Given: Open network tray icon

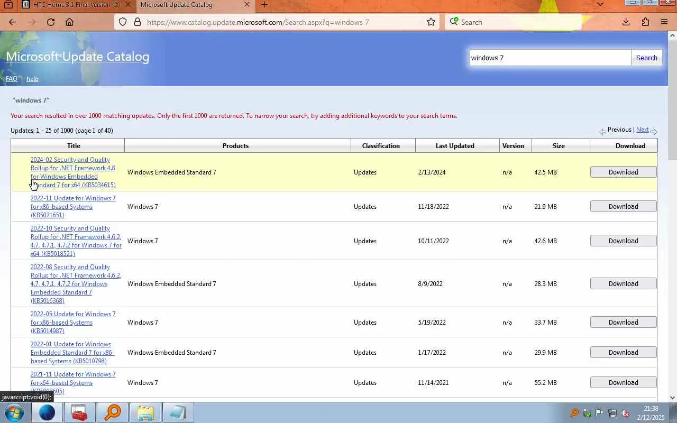Looking at the screenshot, I should (612, 413).
